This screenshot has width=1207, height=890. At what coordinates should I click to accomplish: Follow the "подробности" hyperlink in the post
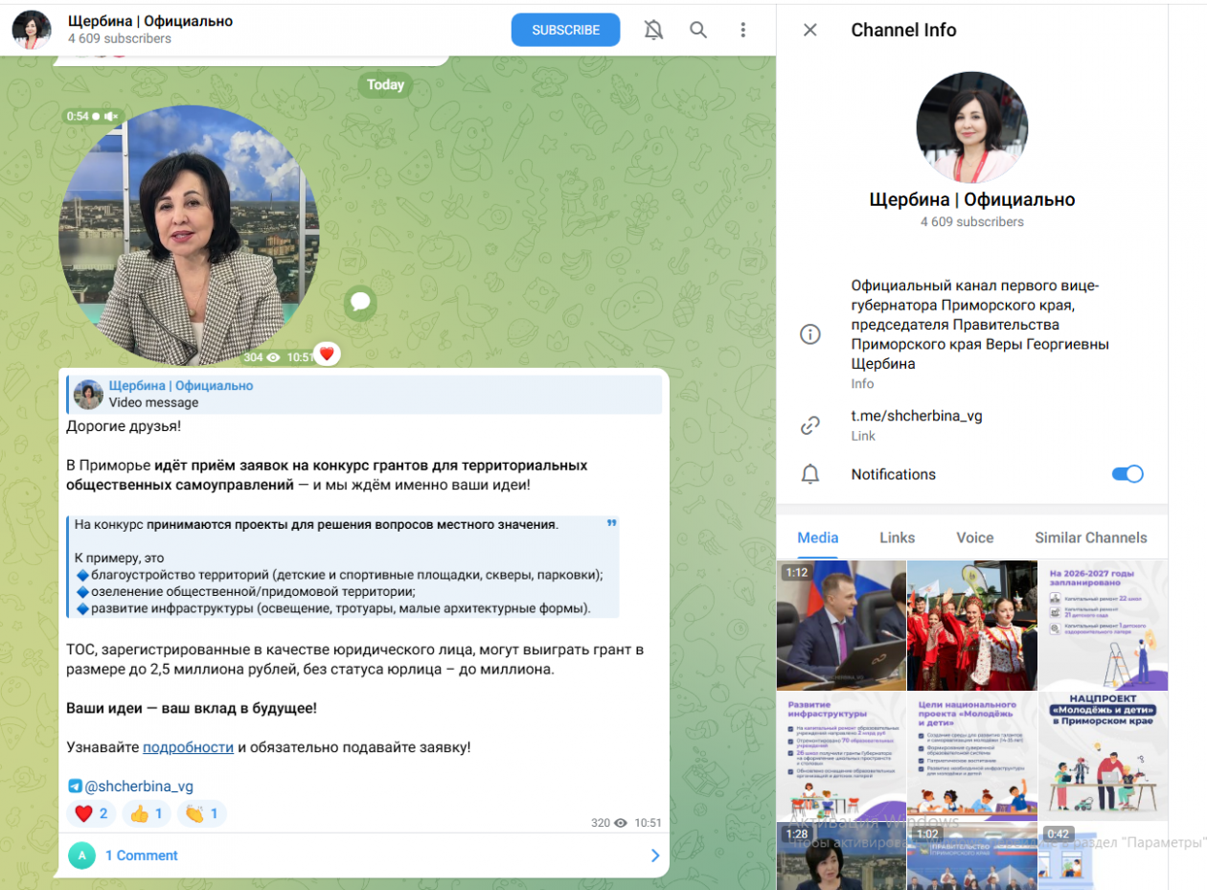click(188, 747)
